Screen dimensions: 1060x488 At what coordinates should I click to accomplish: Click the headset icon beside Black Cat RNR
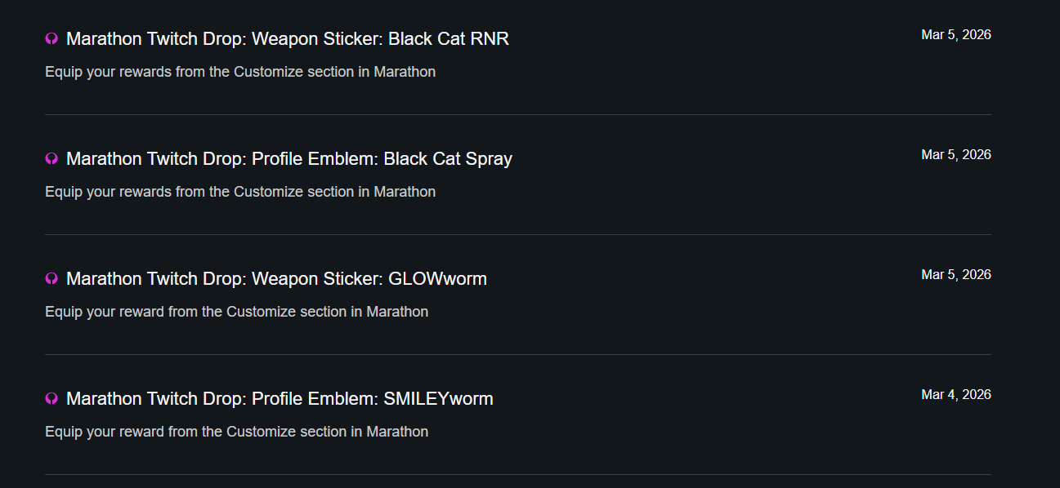coord(51,38)
